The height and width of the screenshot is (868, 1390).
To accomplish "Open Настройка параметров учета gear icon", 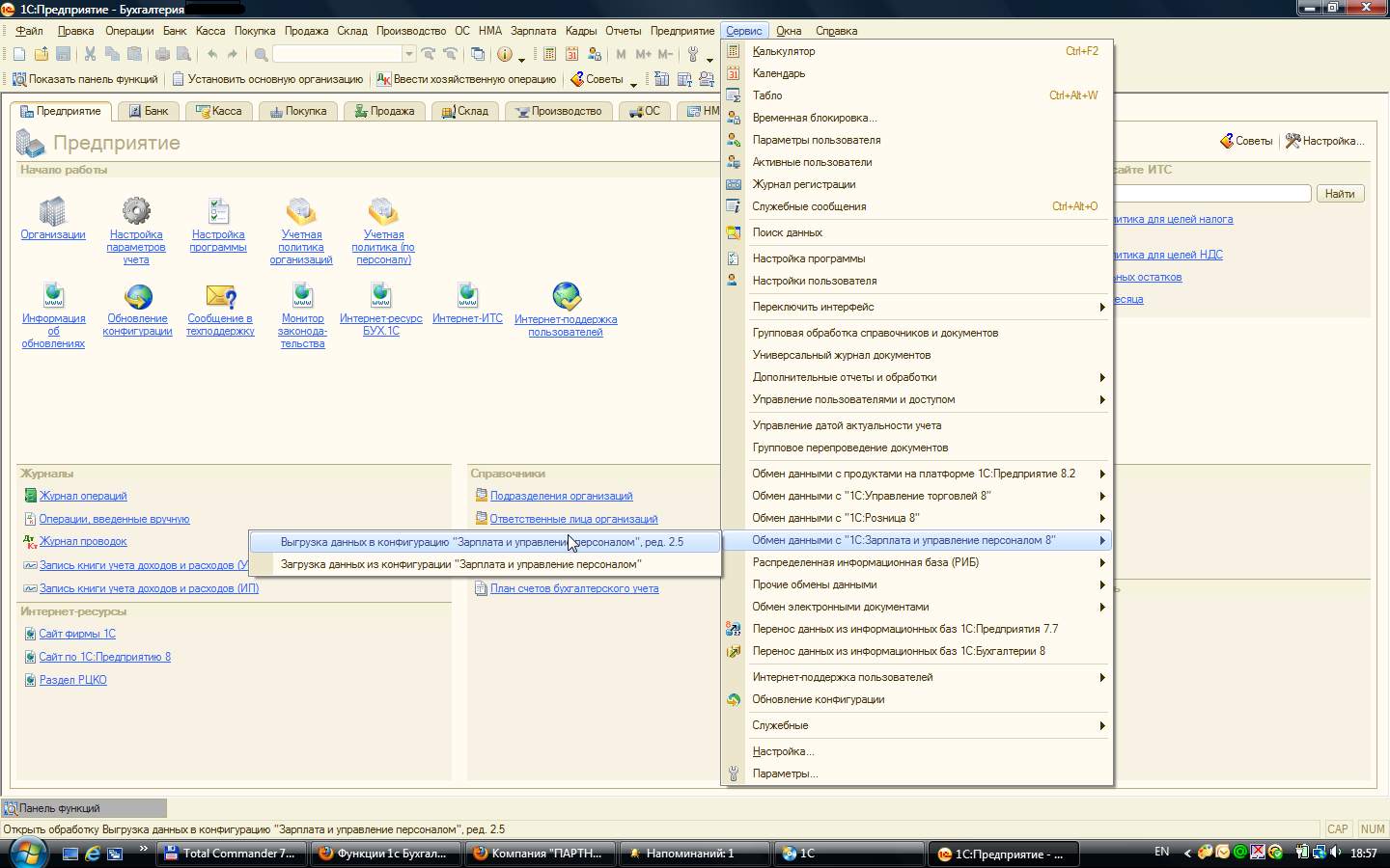I will click(x=136, y=211).
